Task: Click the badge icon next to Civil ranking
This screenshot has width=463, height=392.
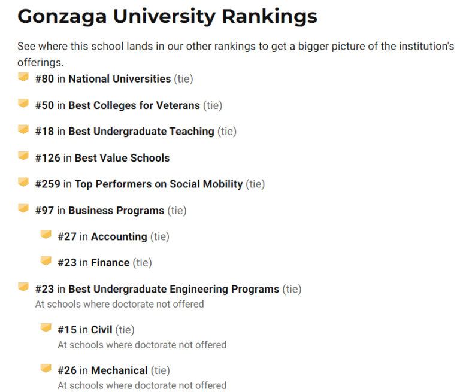Action: tap(46, 328)
